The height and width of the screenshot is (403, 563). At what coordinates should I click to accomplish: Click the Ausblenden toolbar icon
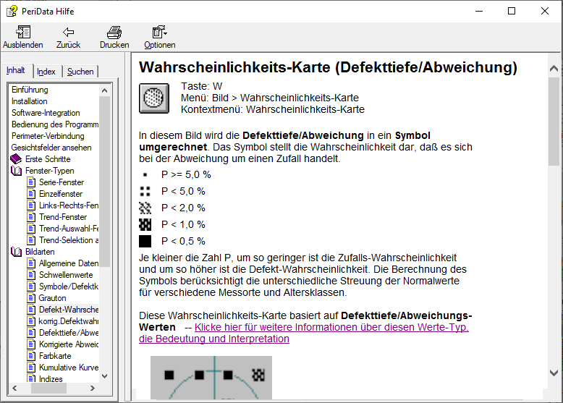coord(22,33)
